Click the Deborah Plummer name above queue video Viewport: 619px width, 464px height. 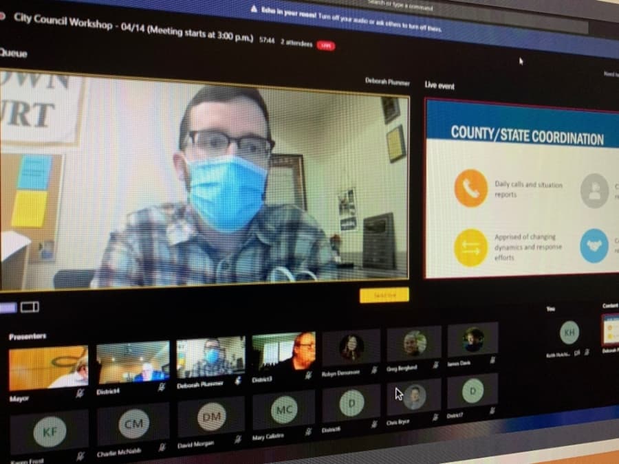[x=387, y=81]
